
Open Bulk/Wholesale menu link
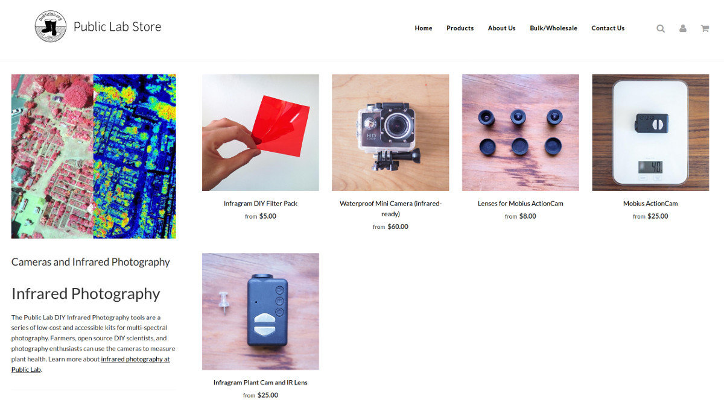(x=553, y=28)
